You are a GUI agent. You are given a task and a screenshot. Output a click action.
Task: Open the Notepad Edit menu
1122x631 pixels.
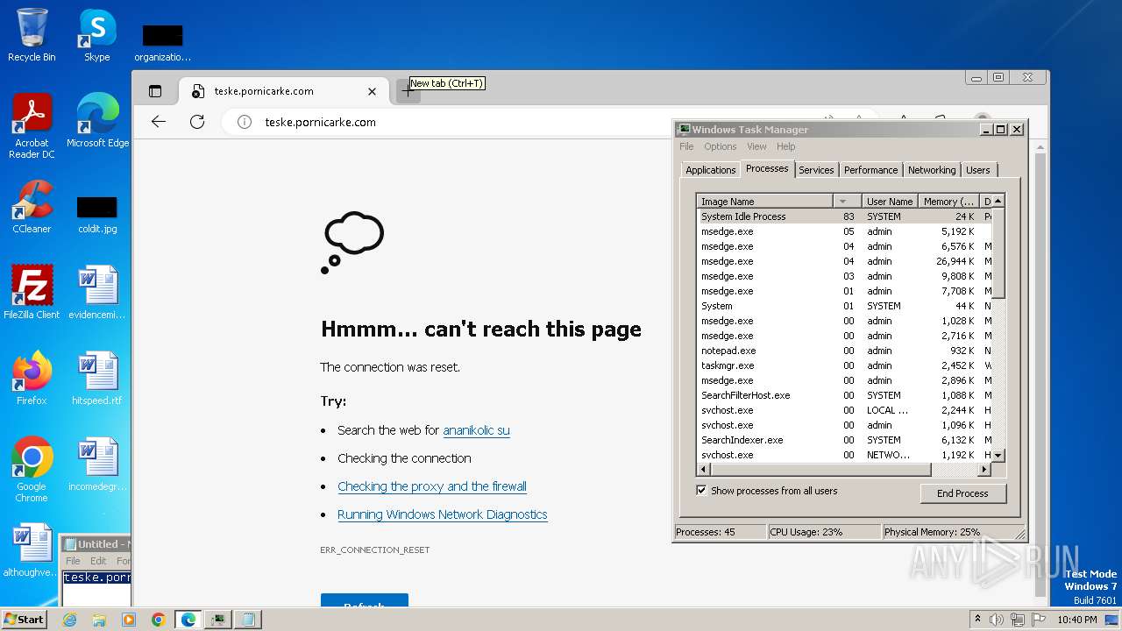pos(98,561)
